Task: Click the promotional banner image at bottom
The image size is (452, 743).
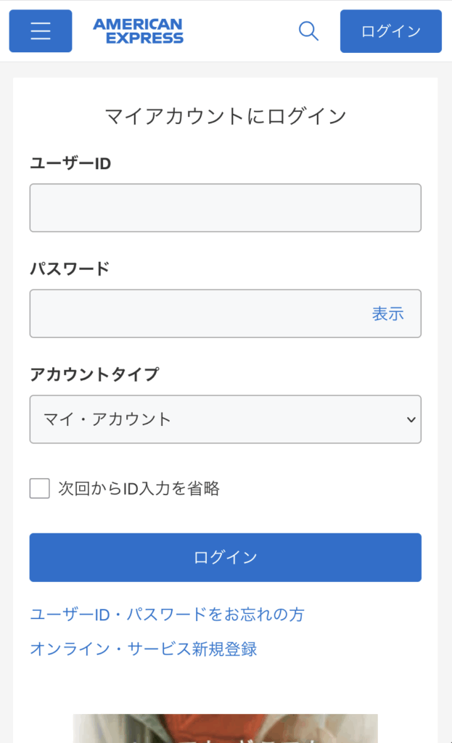Action: coord(225,728)
